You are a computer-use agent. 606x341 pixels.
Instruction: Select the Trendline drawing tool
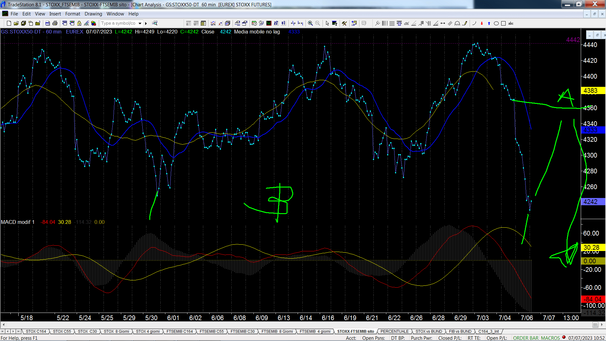pyautogui.click(x=377, y=23)
